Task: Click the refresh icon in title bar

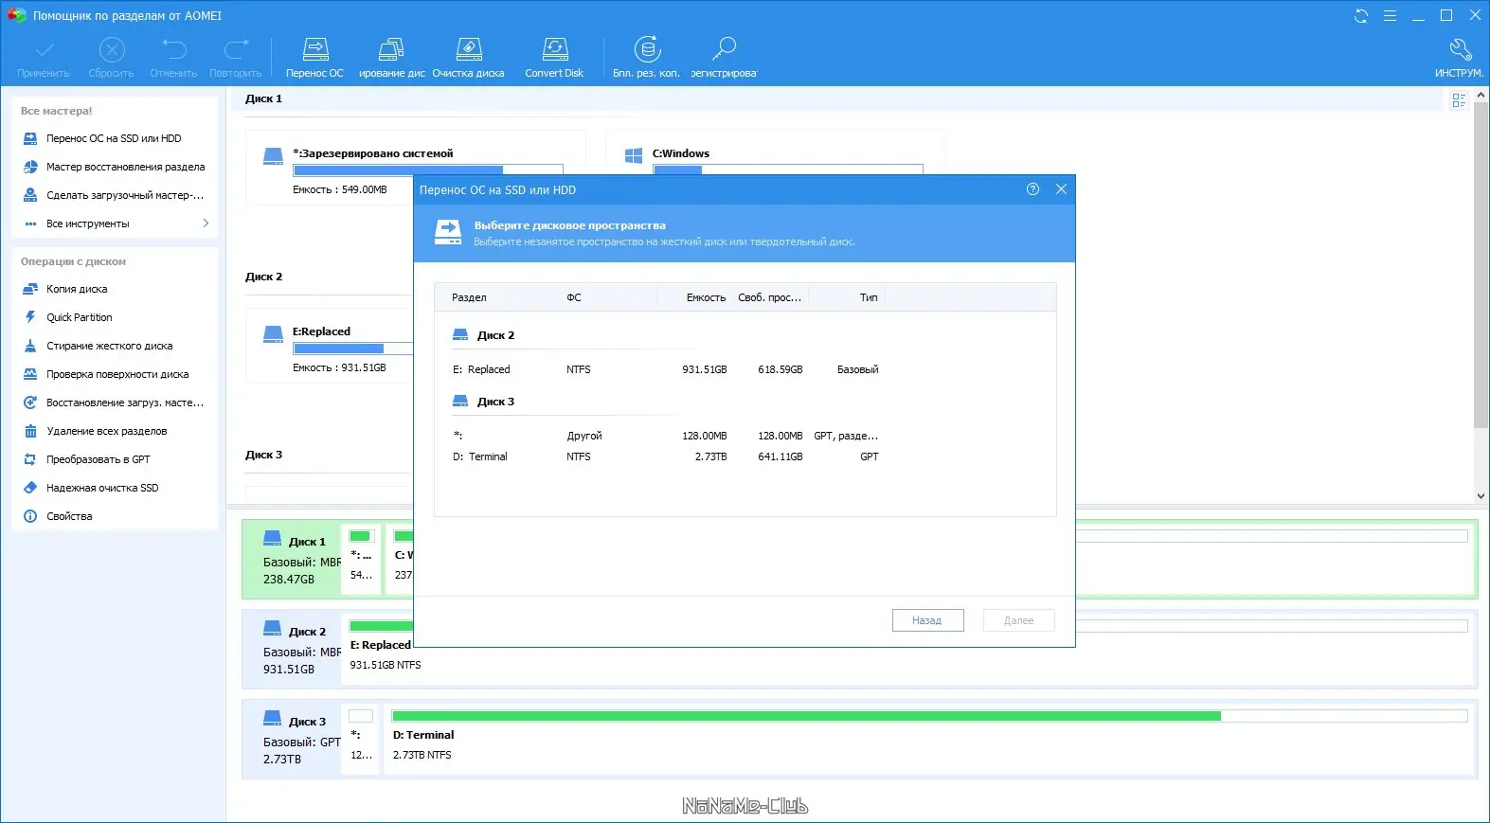Action: pyautogui.click(x=1361, y=16)
